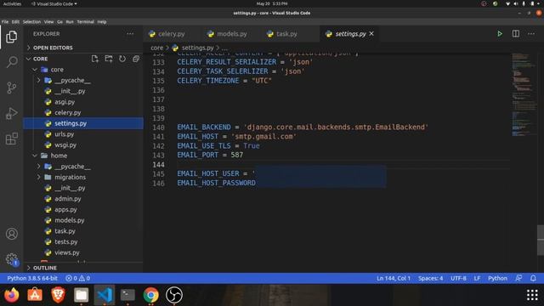Click the code minimap preview
This screenshot has width=544, height=306.
tap(524, 94)
